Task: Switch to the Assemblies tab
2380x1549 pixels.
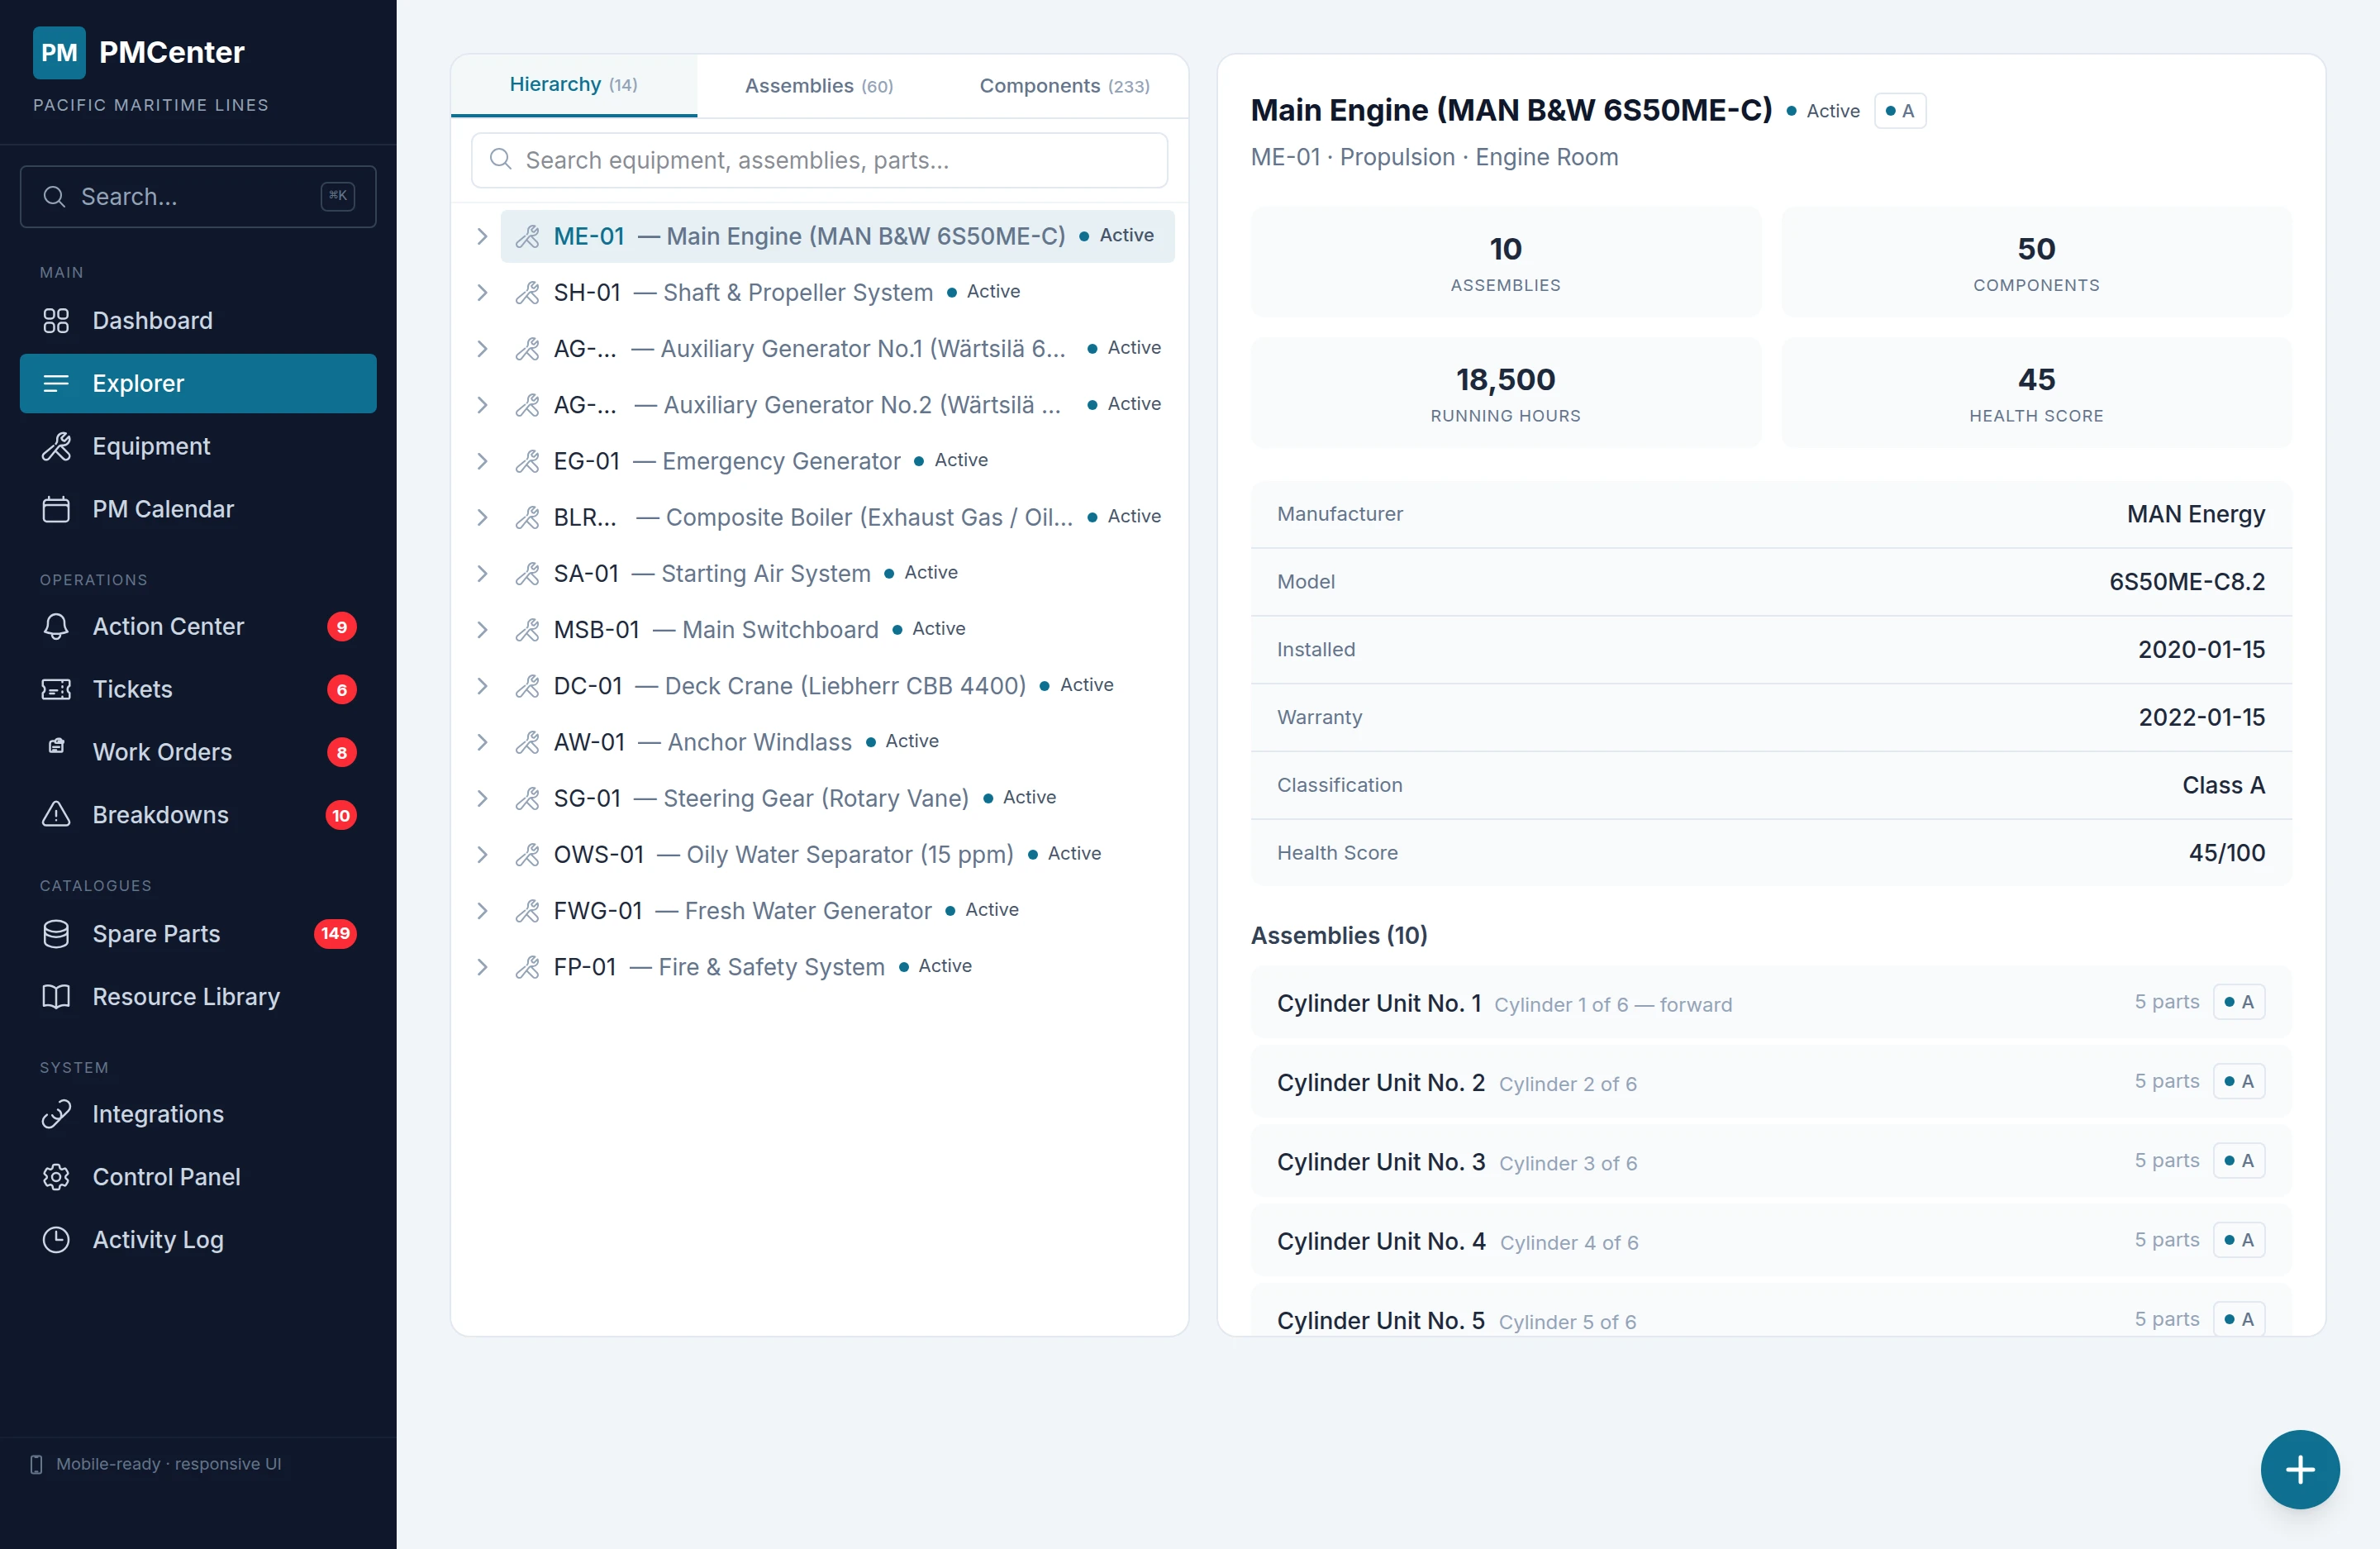Action: (x=818, y=86)
